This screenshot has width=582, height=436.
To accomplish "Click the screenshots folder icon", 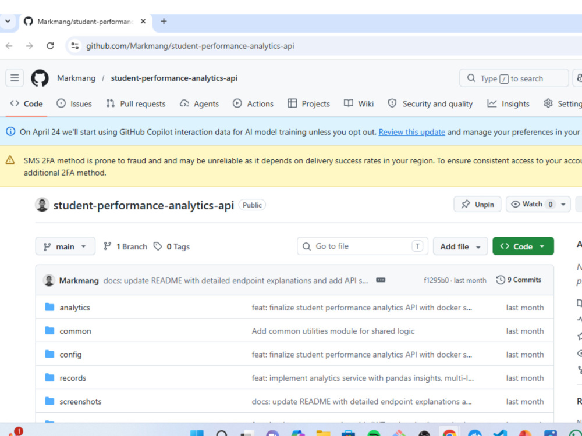I will point(49,401).
